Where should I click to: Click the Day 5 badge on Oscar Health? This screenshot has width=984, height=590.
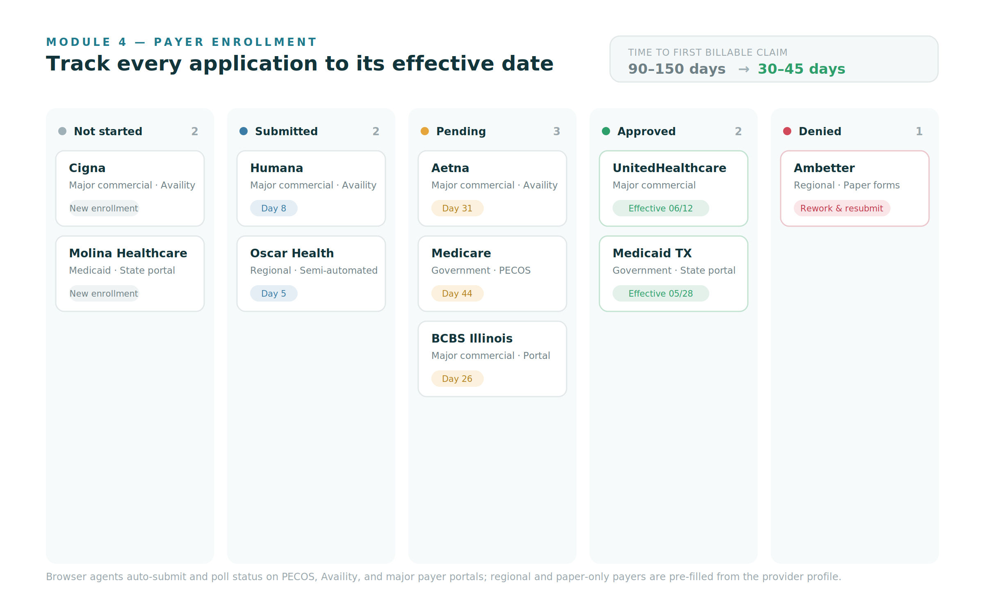coord(274,293)
